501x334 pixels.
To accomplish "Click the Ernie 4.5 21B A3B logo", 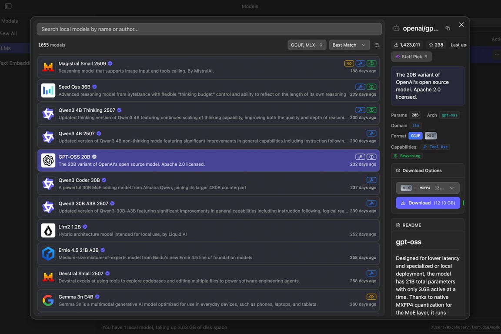I will [48, 254].
